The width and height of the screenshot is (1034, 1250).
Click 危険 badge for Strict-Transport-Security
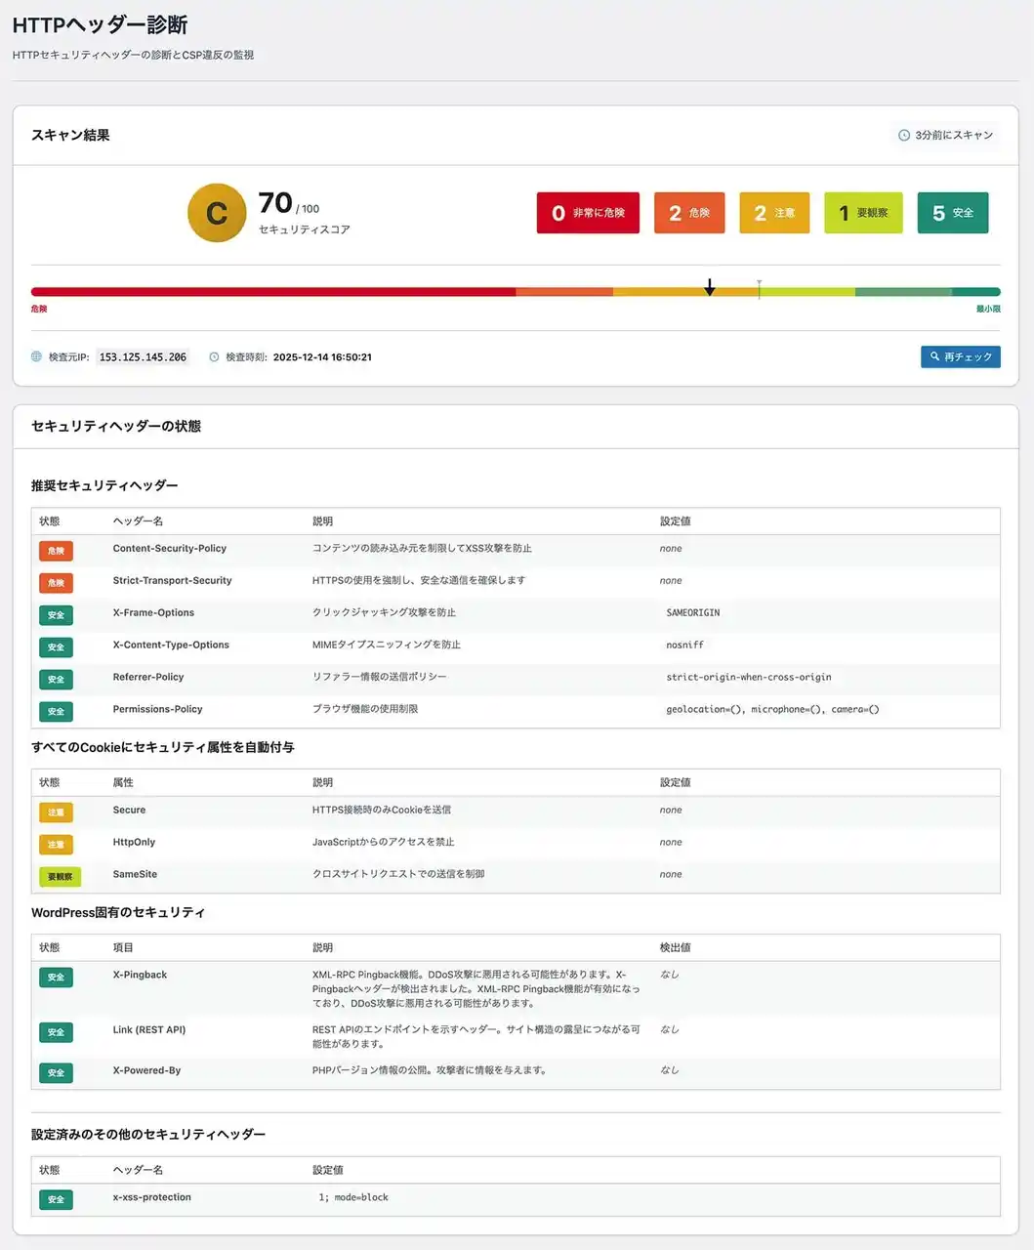[56, 583]
